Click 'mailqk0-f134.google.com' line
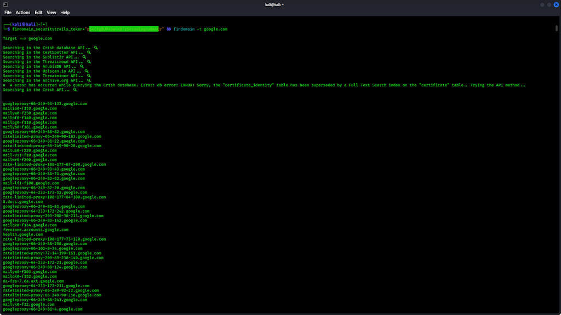 30,225
